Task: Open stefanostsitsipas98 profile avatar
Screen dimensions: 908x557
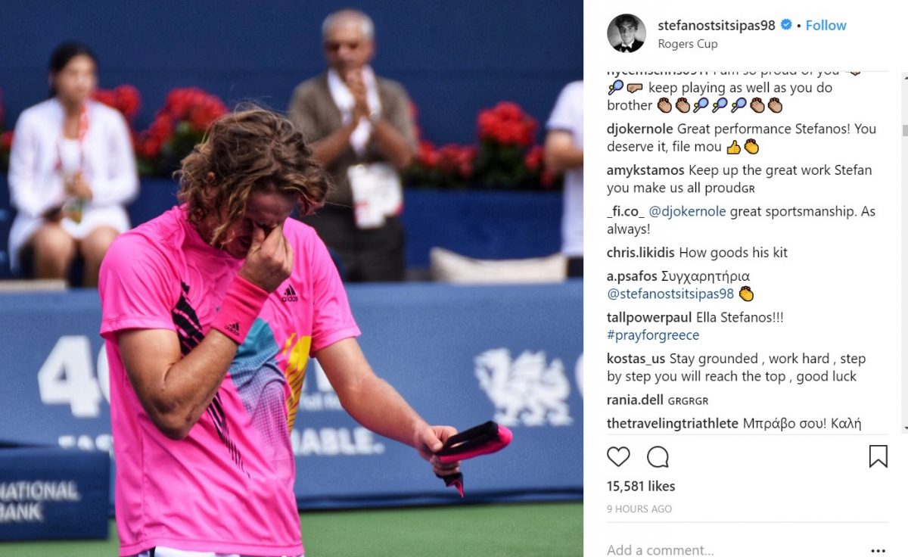Action: click(627, 33)
